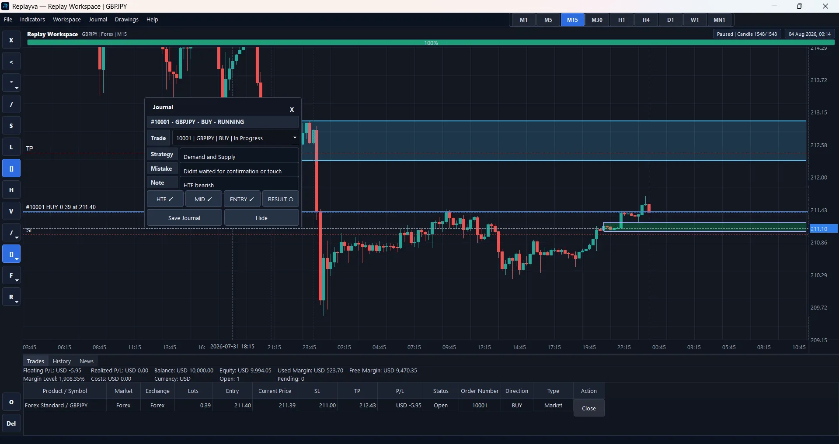Click the back arrow sidebar button
Viewport: 839px width, 444px height.
(11, 62)
